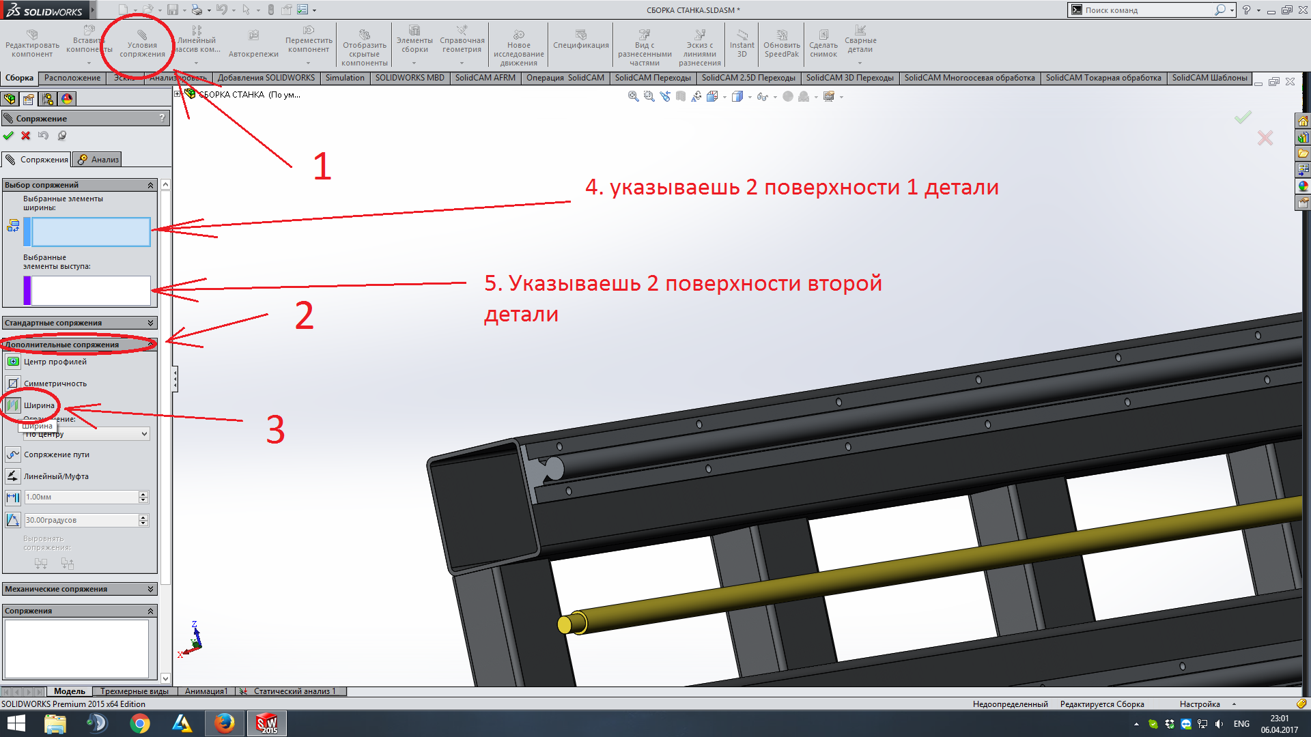1311x737 pixels.
Task: Open Google Chrome from the taskbar
Action: pyautogui.click(x=140, y=723)
